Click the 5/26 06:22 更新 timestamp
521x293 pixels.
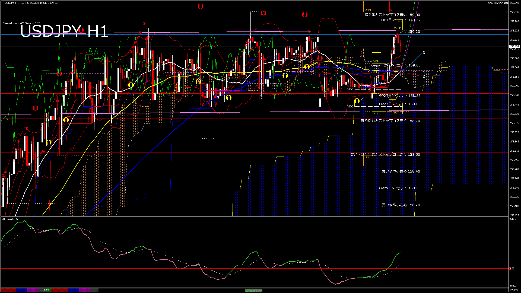497,3
